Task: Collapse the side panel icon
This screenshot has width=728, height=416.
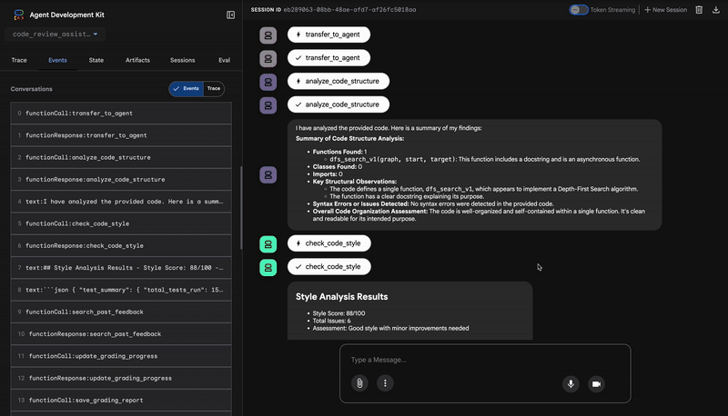Action: pyautogui.click(x=230, y=15)
